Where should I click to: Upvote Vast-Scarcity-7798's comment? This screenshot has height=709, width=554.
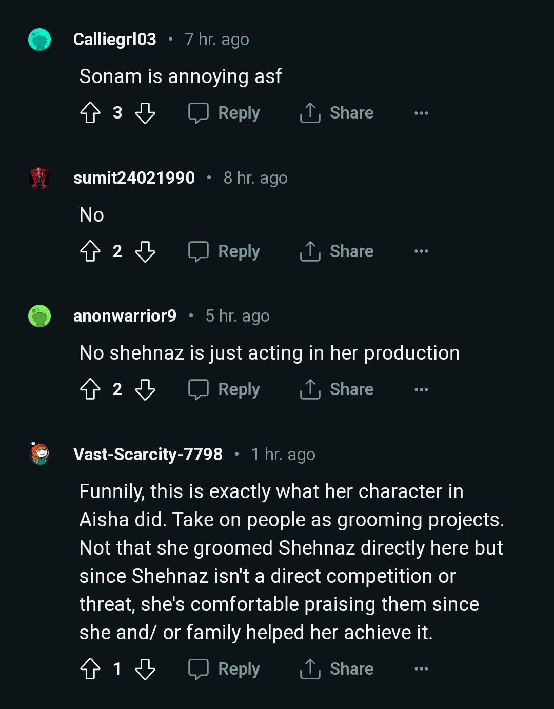point(90,669)
